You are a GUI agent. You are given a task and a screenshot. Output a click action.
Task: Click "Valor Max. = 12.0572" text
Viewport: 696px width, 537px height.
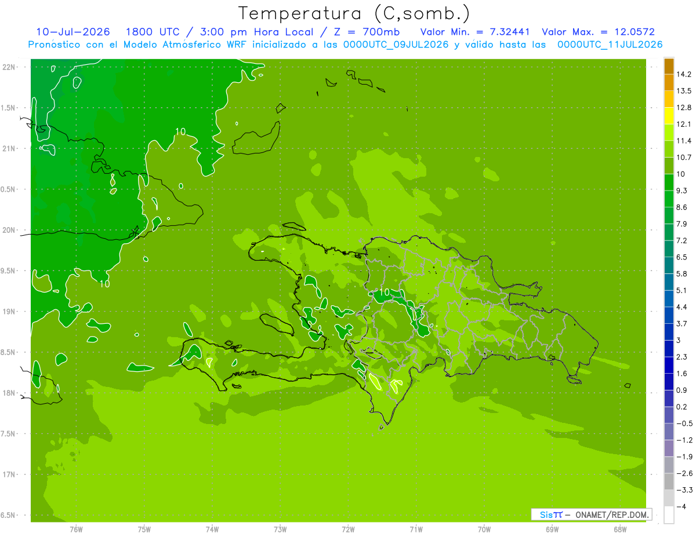(598, 32)
